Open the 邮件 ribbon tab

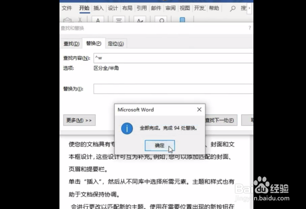(x=156, y=8)
